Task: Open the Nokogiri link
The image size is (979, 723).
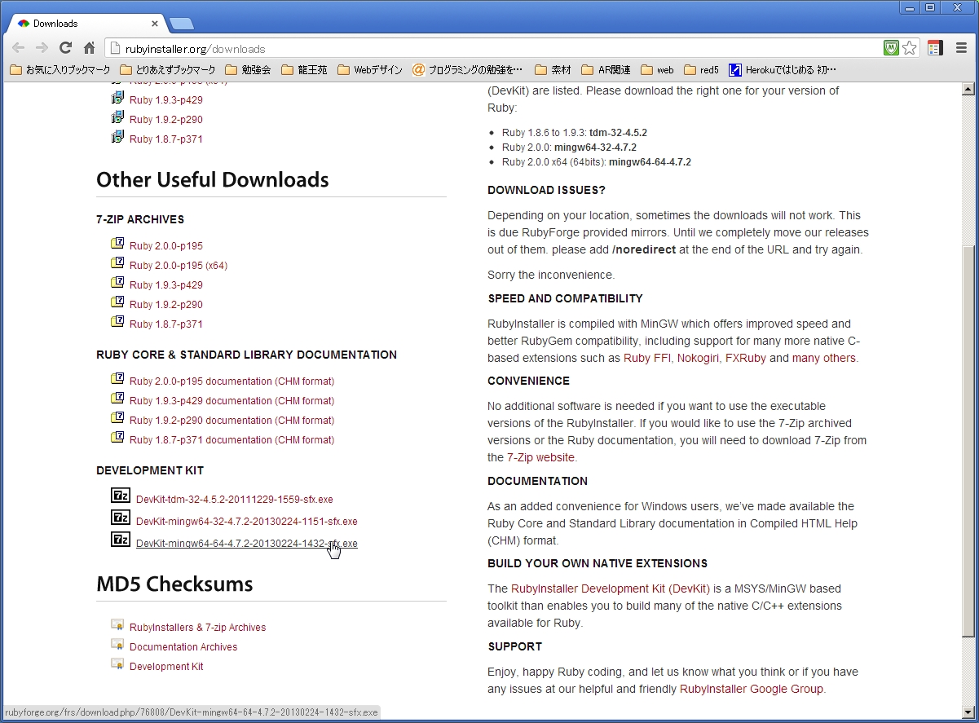Action: click(x=698, y=358)
